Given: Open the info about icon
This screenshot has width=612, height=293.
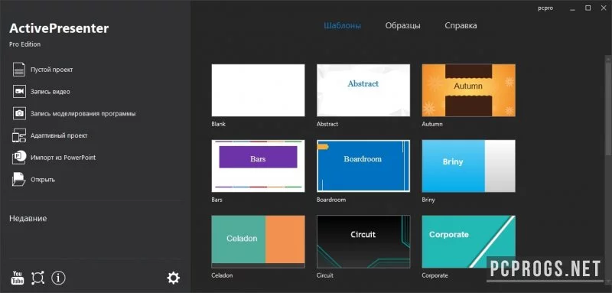Looking at the screenshot, I should click(x=59, y=278).
